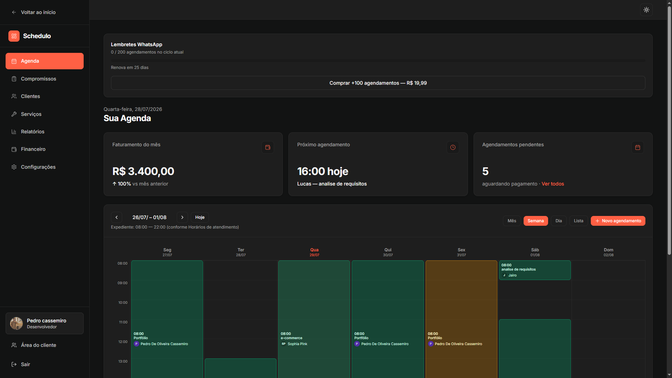Click the wallet icon in Faturamento do mês card
This screenshot has height=378, width=672.
(268, 147)
